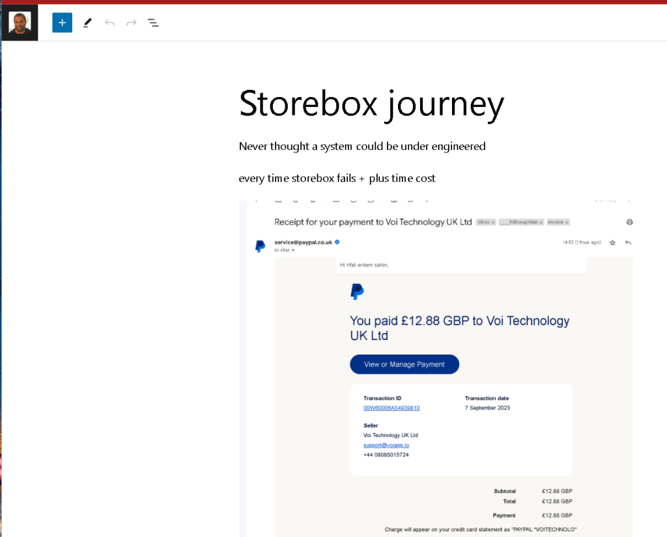Click the Undo arrow
667x537 pixels.
pos(109,23)
